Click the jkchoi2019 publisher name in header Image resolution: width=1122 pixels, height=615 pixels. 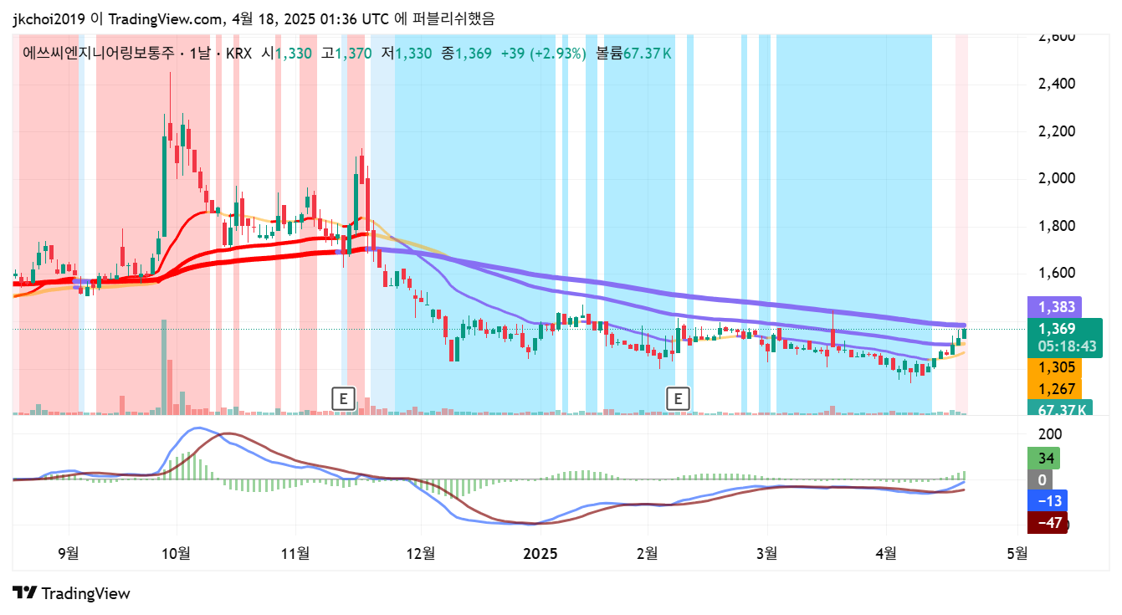48,18
